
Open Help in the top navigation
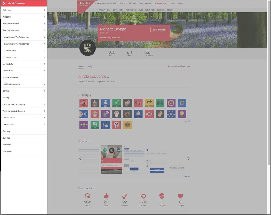(x=181, y=4)
